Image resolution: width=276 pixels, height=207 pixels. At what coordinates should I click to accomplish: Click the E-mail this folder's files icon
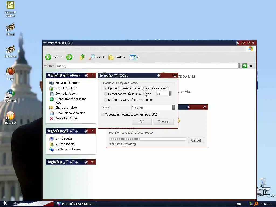click(51, 113)
